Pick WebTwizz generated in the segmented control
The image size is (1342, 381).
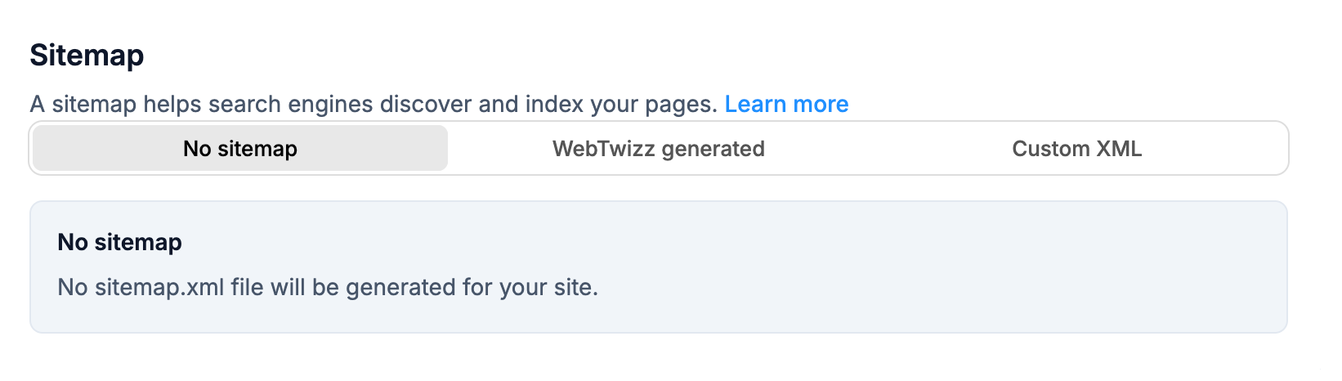coord(658,149)
